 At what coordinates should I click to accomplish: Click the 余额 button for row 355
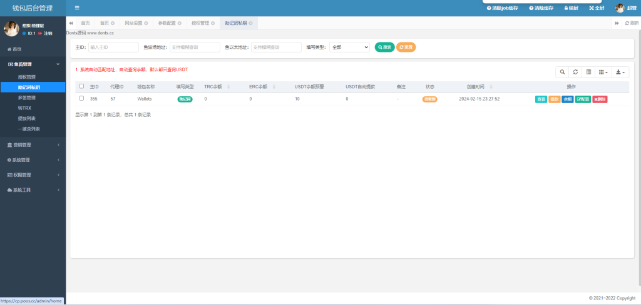[567, 99]
